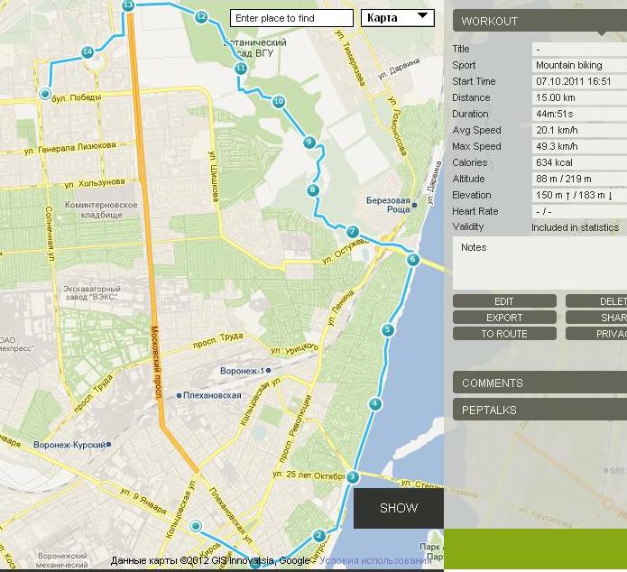
Task: Click kilometer marker 4 on the route
Action: click(374, 404)
